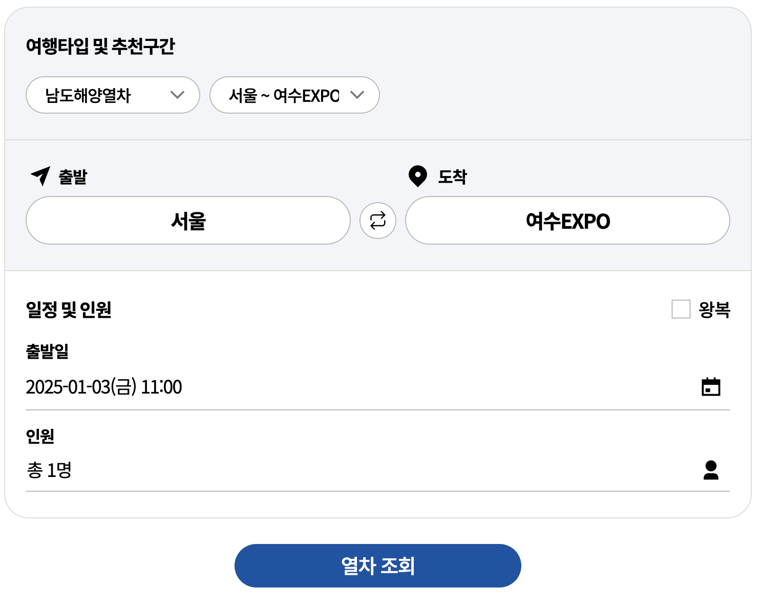The height and width of the screenshot is (610, 762).
Task: Click the person silhouette next to 총 1명
Action: [711, 470]
